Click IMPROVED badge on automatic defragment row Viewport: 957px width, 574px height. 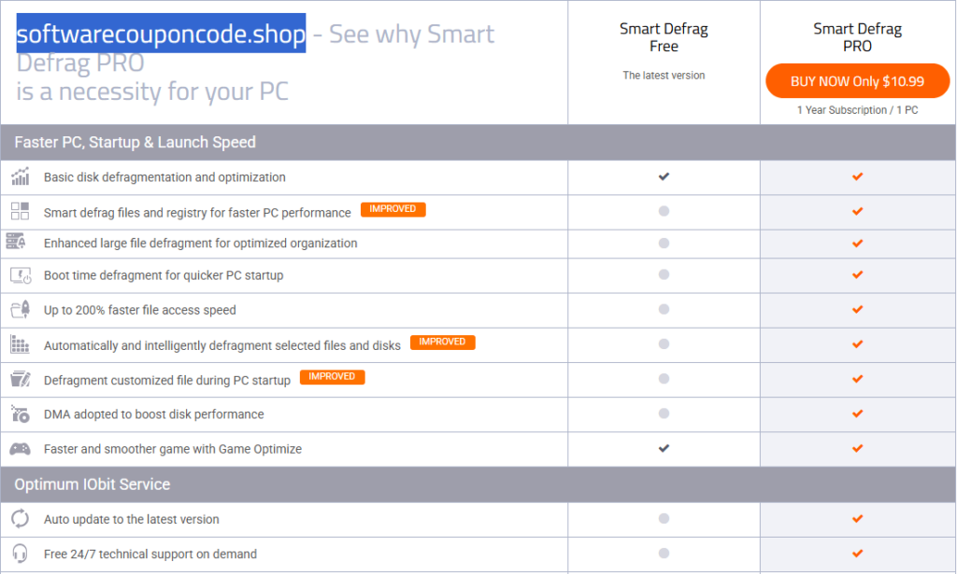point(442,342)
